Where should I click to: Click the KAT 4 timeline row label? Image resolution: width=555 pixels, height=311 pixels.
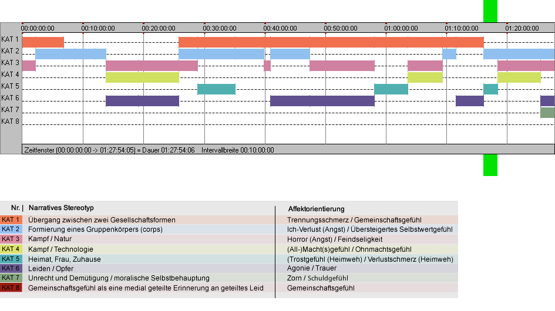(10, 75)
